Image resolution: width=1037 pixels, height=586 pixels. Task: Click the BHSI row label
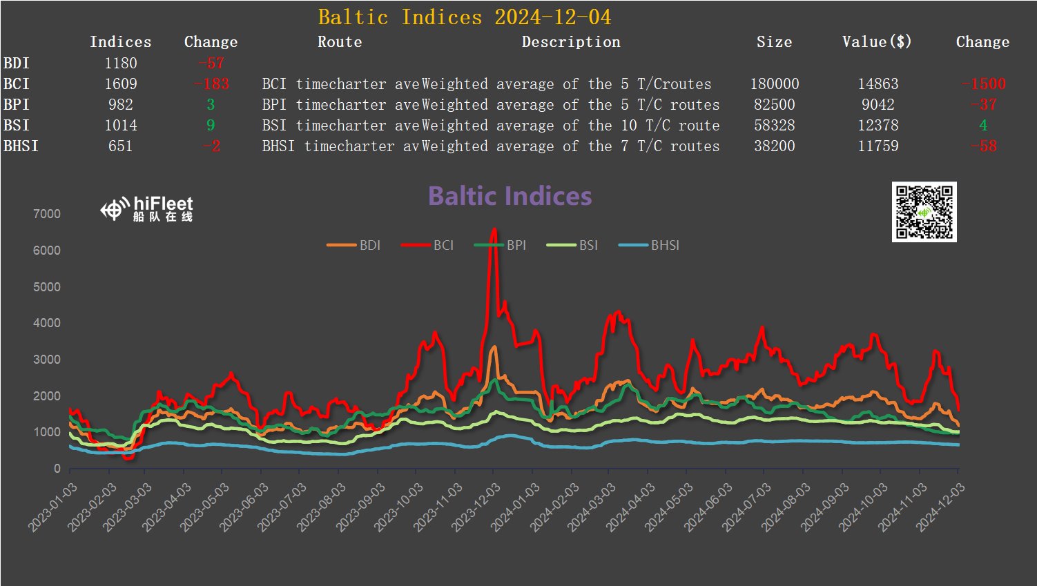click(21, 146)
